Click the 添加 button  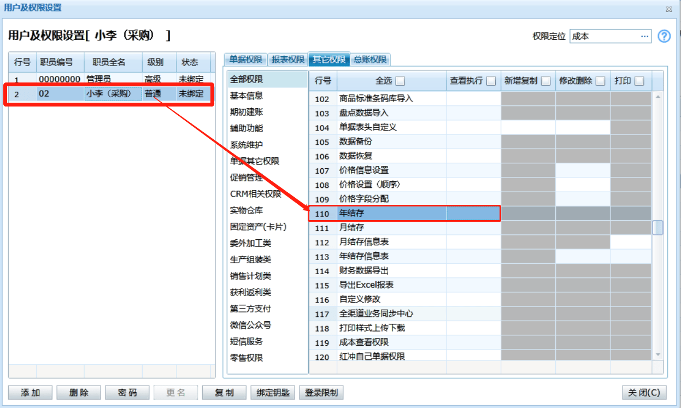click(x=31, y=393)
